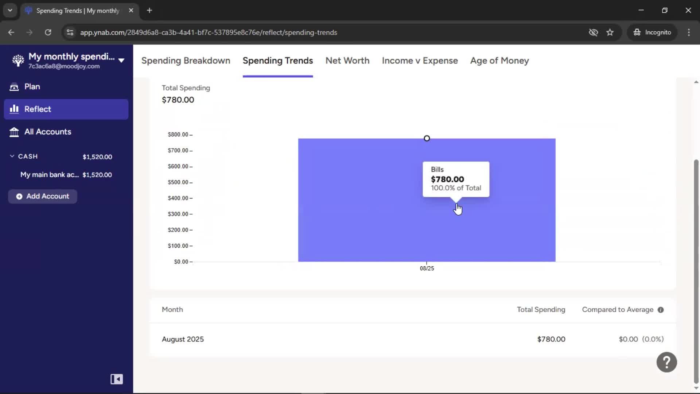Collapse the CASH accounts group
The image size is (700, 394).
pos(12,156)
